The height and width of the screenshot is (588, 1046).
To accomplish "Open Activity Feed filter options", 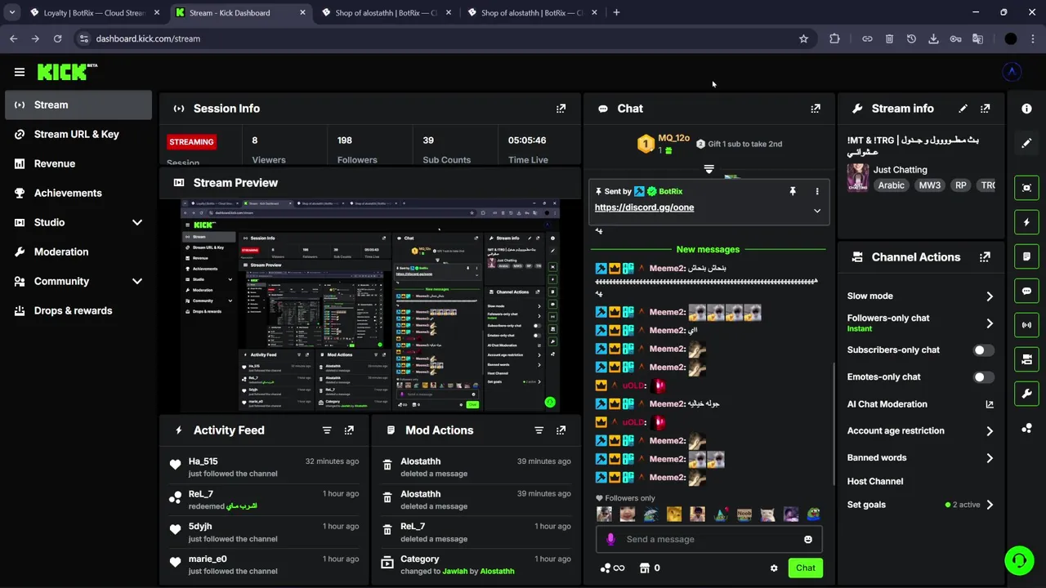I will 327,430.
